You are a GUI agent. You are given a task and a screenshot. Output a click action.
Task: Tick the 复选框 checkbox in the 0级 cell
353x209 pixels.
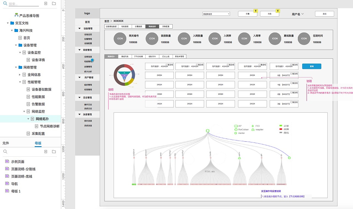(x=291, y=74)
